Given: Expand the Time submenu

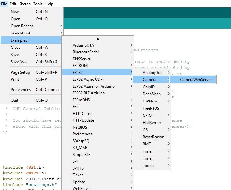Looking at the screenshot, I should [151, 151].
